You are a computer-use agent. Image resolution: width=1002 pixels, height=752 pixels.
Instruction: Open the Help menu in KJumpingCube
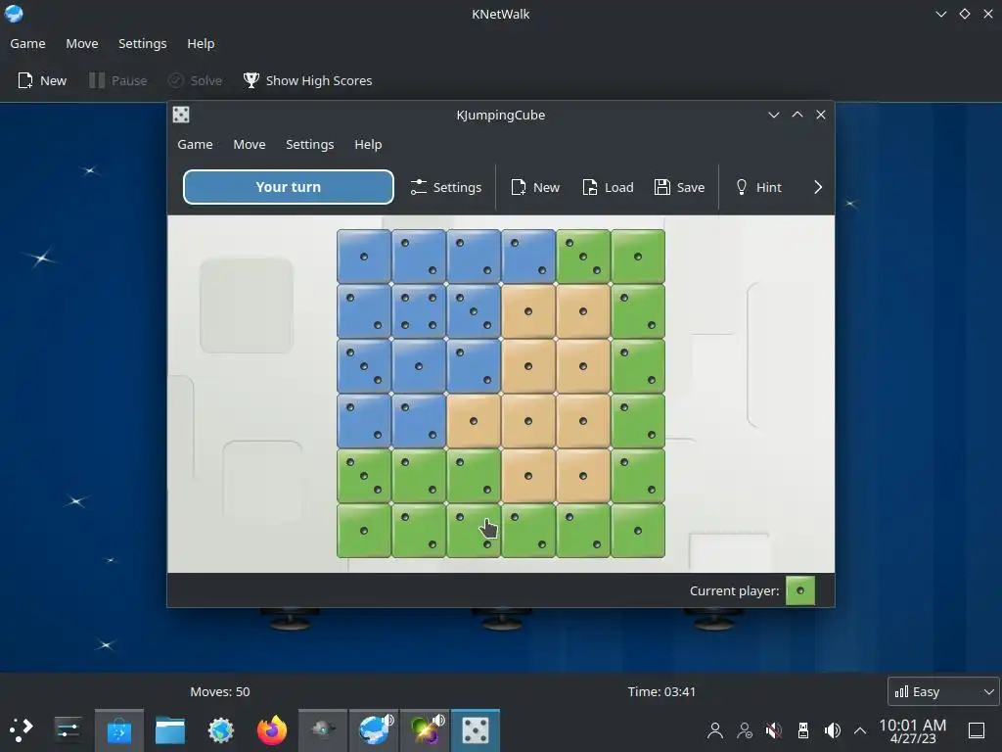(368, 145)
